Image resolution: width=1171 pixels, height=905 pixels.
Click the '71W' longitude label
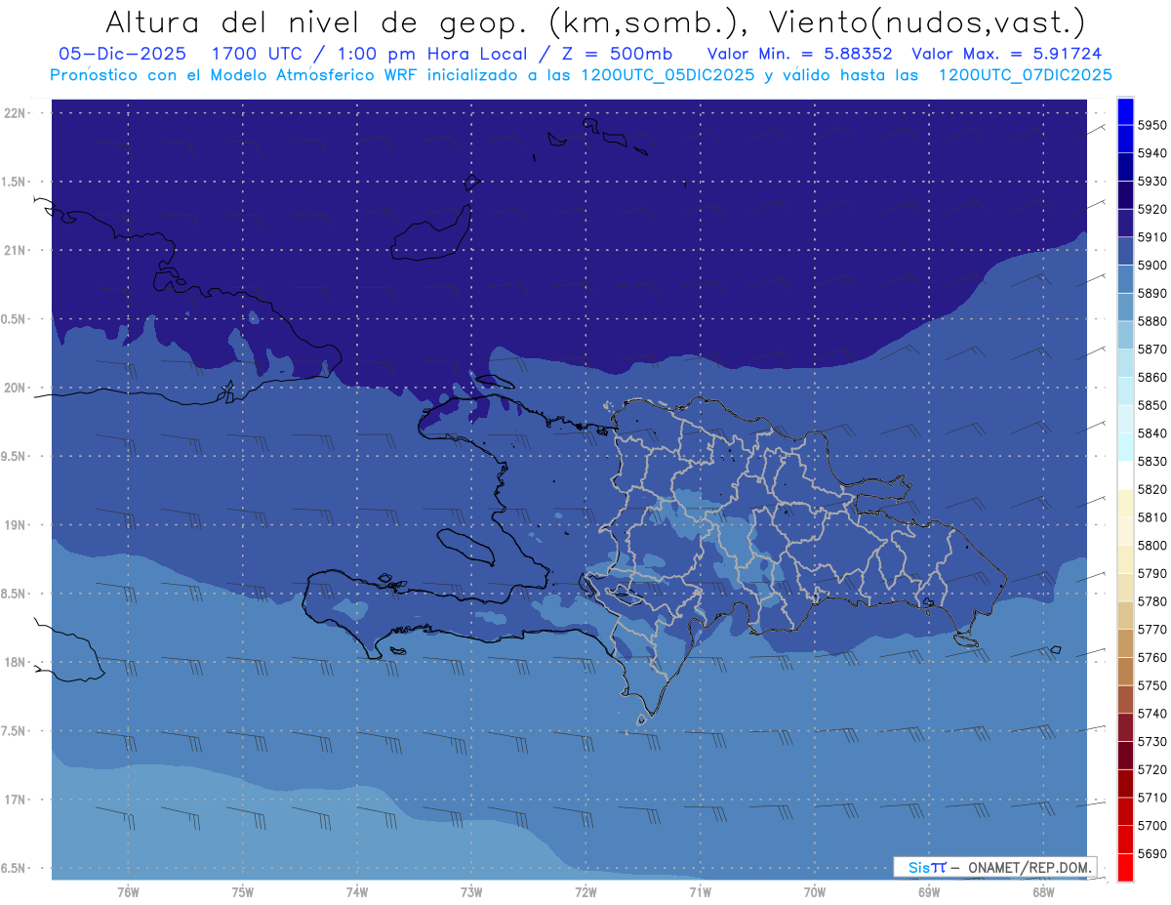pos(700,891)
